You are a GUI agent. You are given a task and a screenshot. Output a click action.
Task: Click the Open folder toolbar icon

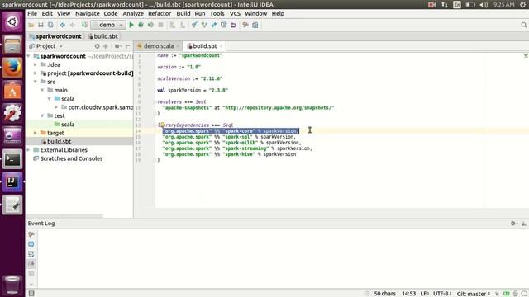(x=31, y=25)
